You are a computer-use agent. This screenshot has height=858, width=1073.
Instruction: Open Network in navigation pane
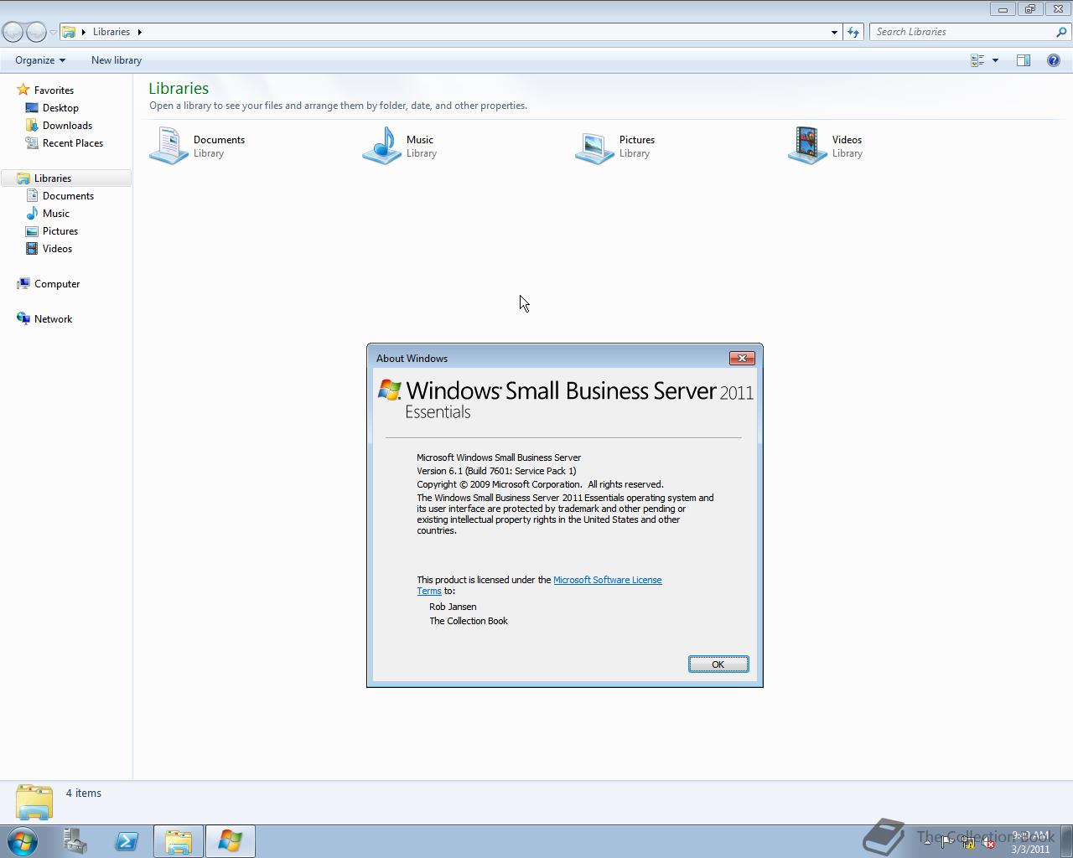(53, 319)
